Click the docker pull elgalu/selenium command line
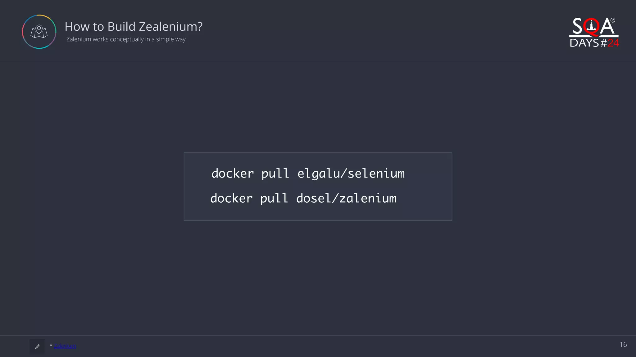 click(308, 174)
